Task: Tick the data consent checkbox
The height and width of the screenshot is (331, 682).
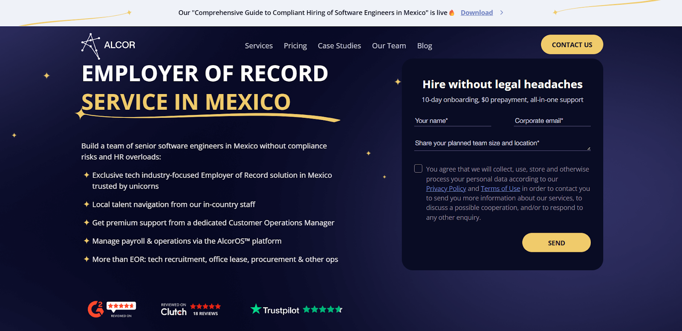Action: click(x=419, y=168)
